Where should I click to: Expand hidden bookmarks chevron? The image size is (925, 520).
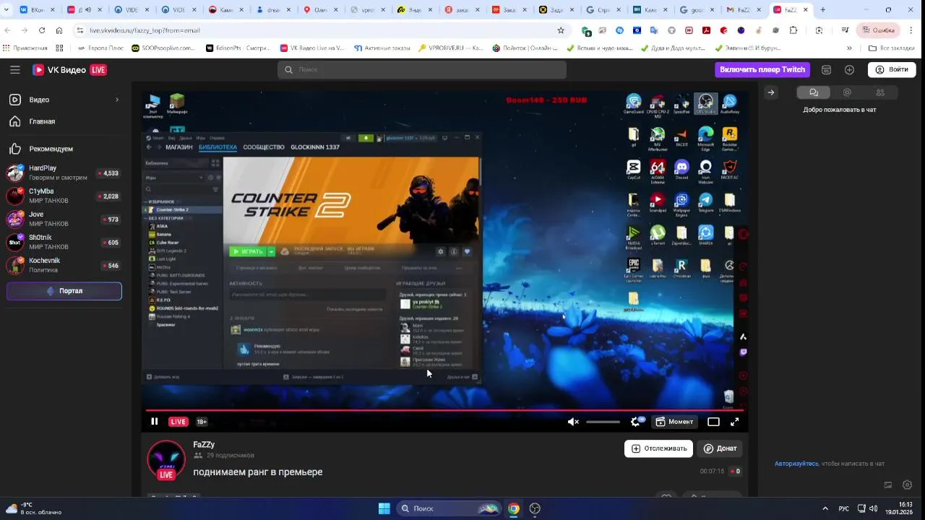[x=849, y=48]
